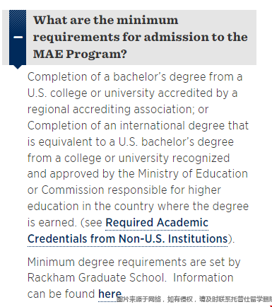Click the Chinese watermark text at the bottom
Viewport: 272px width, 307px height.
point(194,299)
